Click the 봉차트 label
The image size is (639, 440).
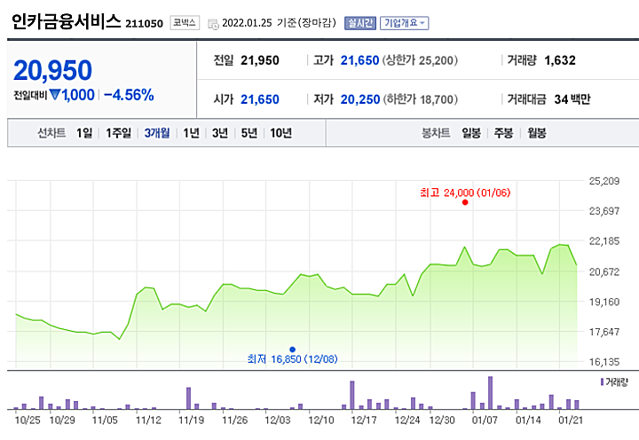pyautogui.click(x=436, y=133)
